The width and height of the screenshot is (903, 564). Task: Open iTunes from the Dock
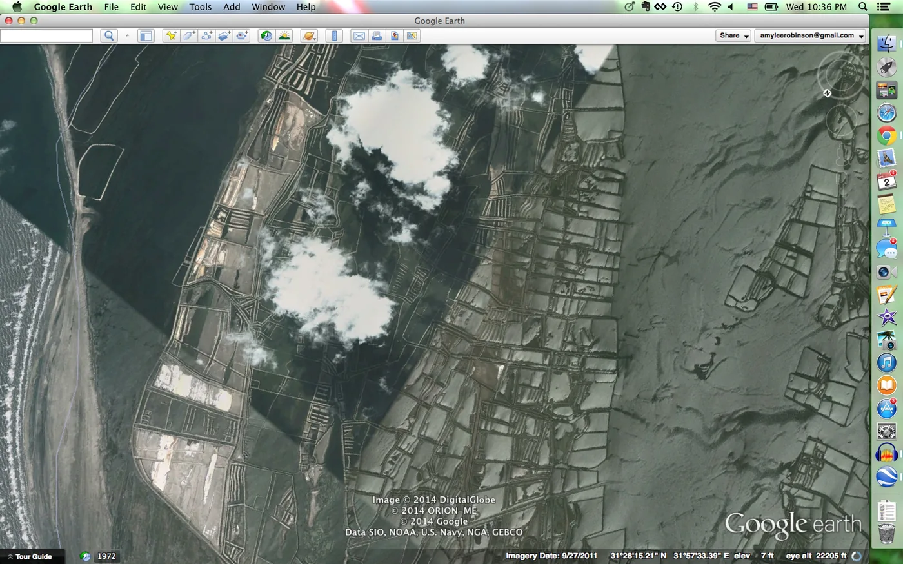[x=887, y=363]
